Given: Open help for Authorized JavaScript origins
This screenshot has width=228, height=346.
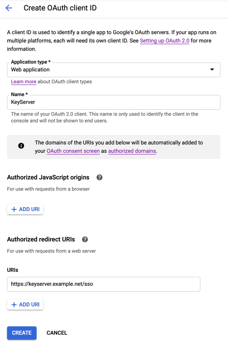Looking at the screenshot, I should pyautogui.click(x=99, y=177).
